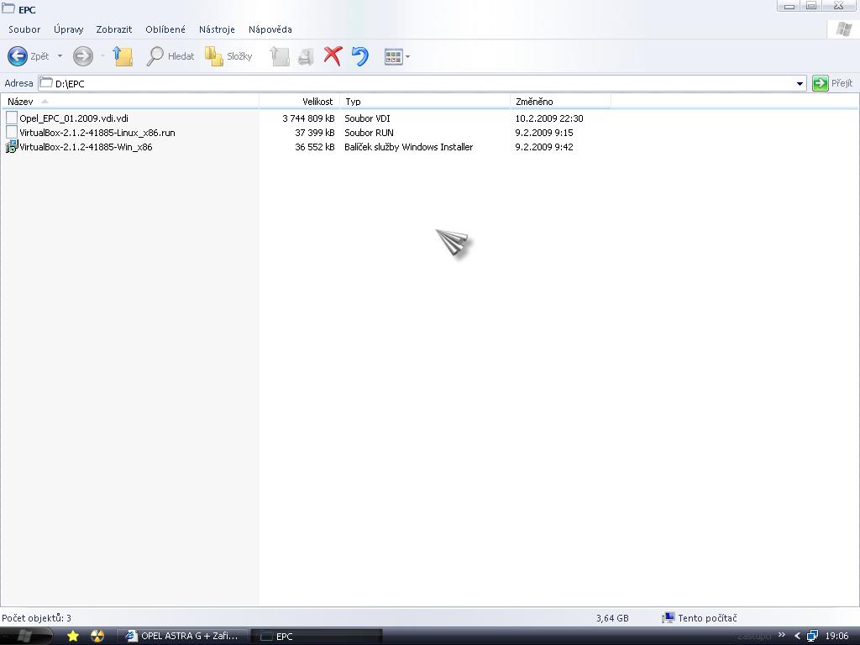Click the yellow star taskbar icon
The width and height of the screenshot is (860, 645).
(73, 636)
